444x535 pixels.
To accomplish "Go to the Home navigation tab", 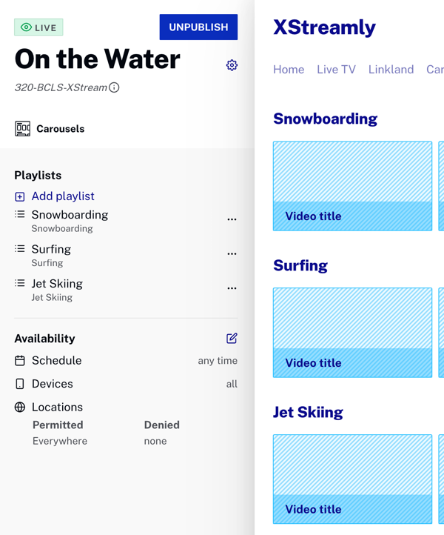I will [289, 69].
